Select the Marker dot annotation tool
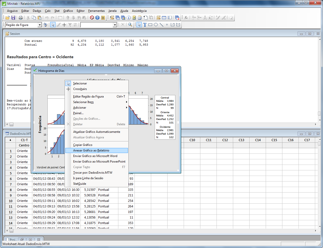323x248 pixels. [167, 25]
